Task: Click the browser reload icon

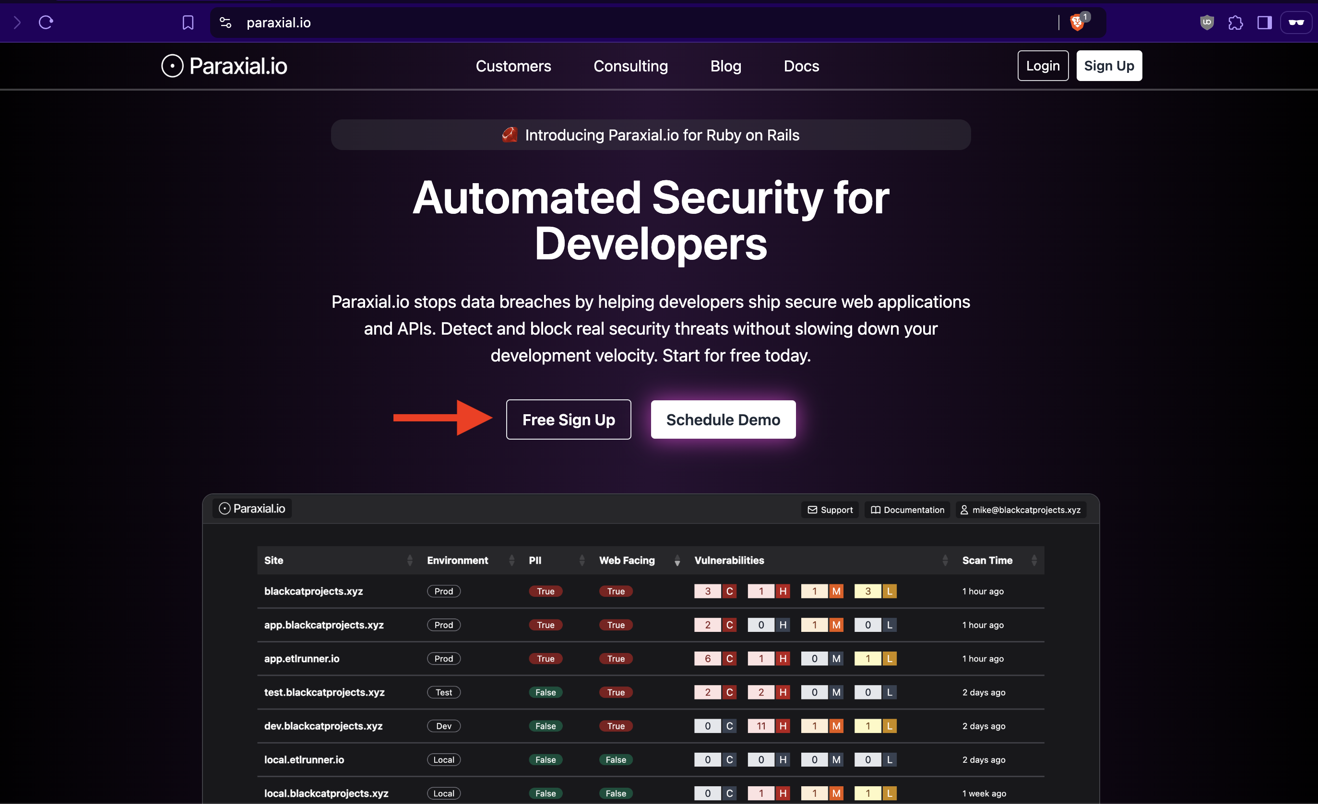Action: point(46,23)
